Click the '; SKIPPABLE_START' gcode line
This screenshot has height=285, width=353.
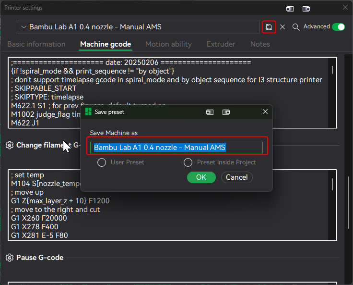[x=44, y=88]
